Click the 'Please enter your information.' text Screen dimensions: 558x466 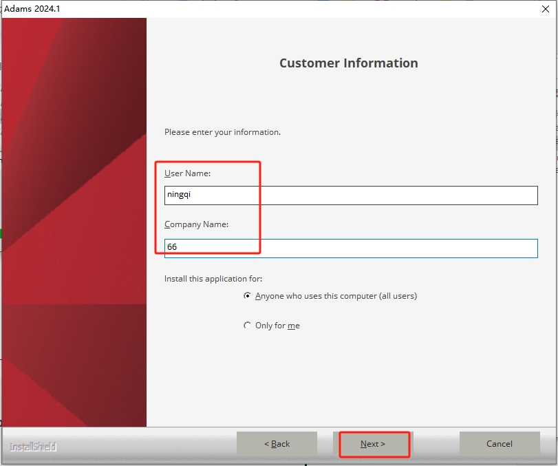pyautogui.click(x=222, y=132)
